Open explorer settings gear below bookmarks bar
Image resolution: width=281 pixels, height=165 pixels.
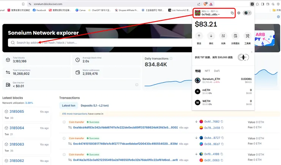(278, 17)
